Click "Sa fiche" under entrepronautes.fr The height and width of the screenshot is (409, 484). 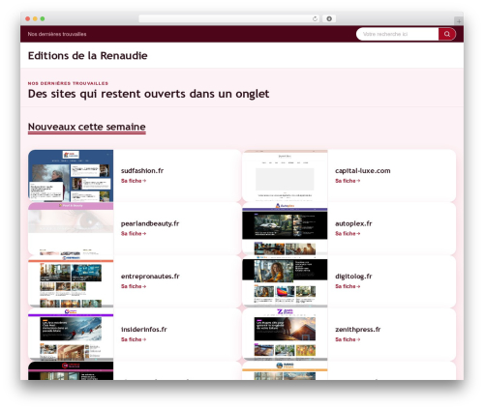click(134, 286)
